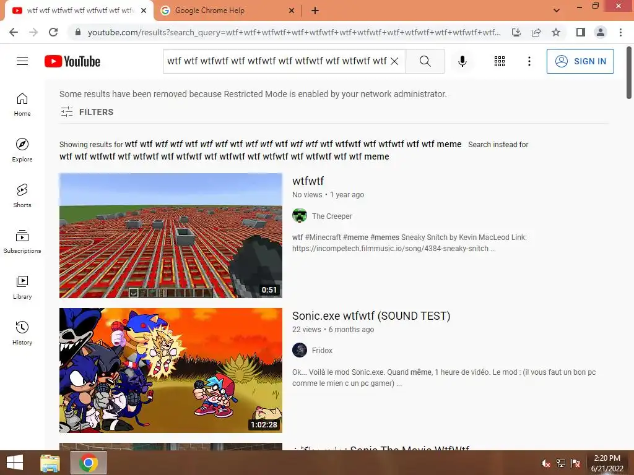Image resolution: width=634 pixels, height=475 pixels.
Task: Expand the FILTERS options
Action: click(87, 112)
